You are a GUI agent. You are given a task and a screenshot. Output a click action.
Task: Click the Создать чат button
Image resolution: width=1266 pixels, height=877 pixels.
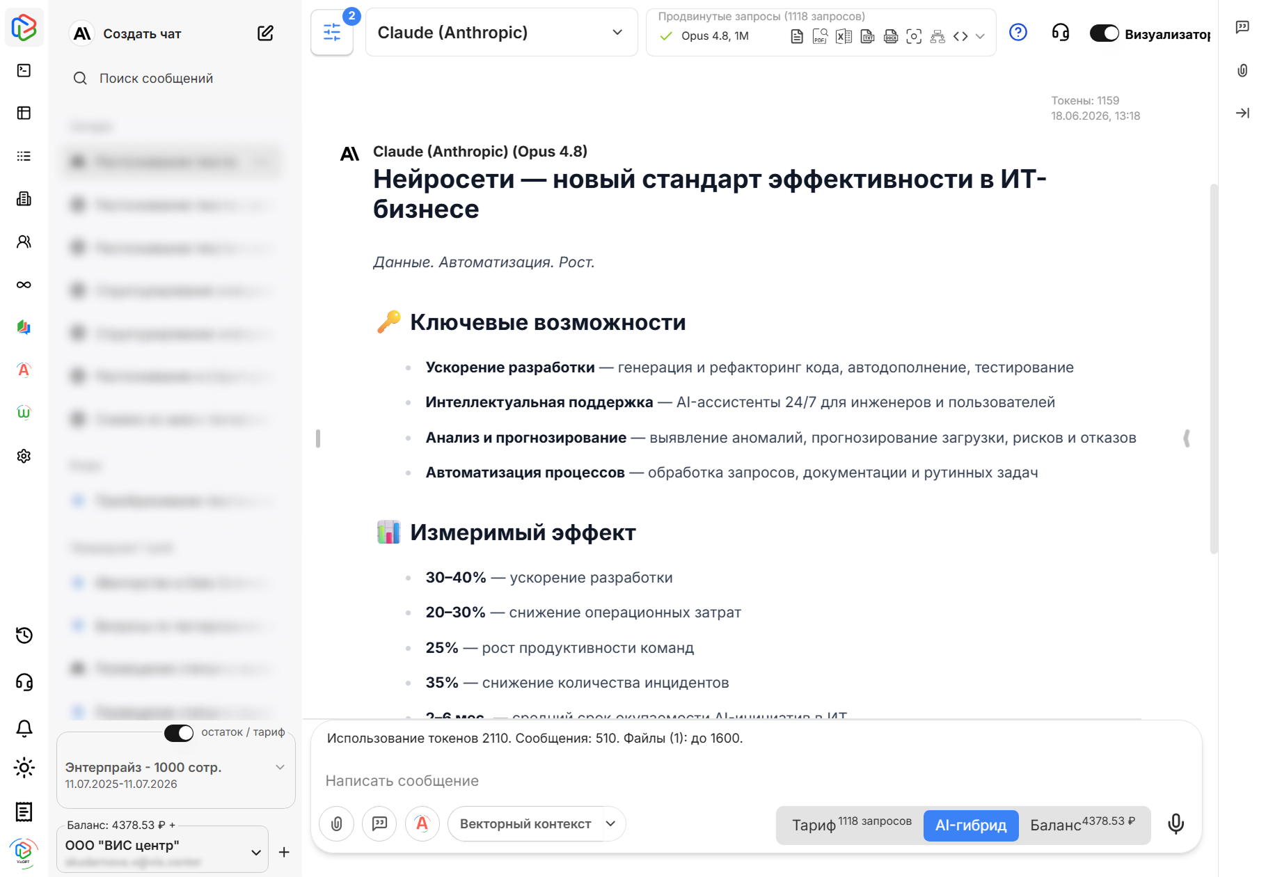142,34
